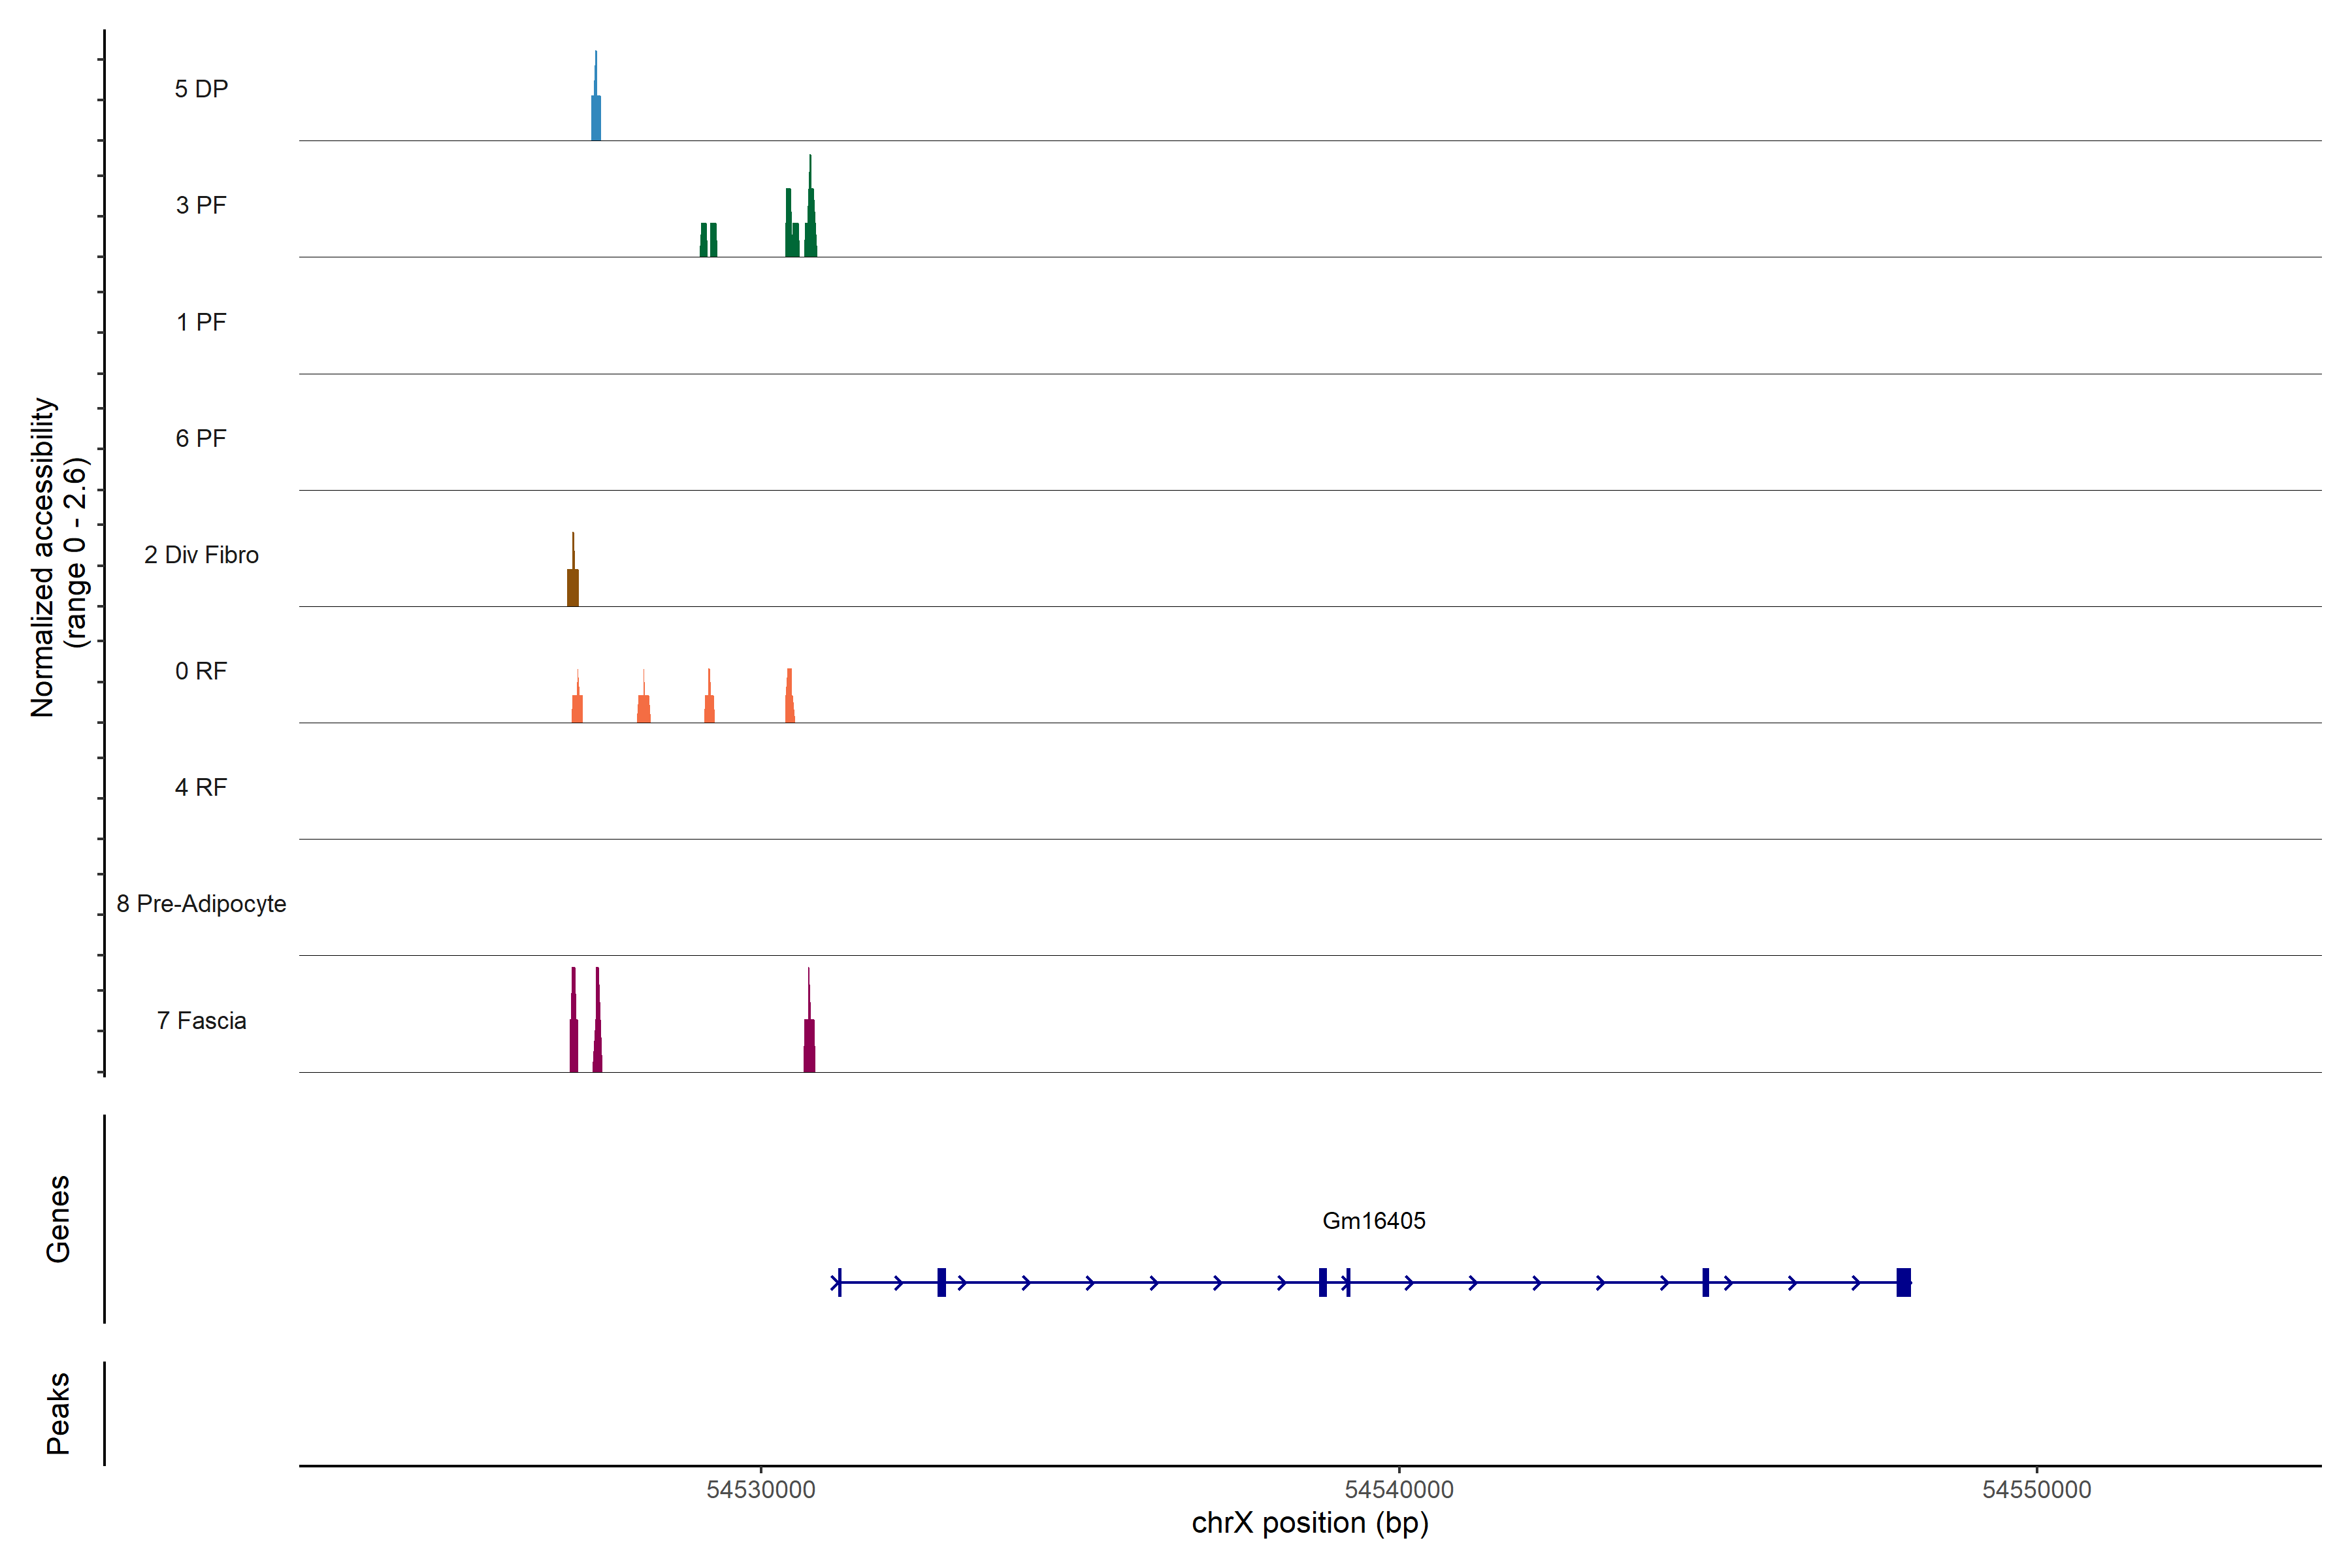Click the 2 Div Fibro label
2352x1568 pixels.
(x=201, y=555)
